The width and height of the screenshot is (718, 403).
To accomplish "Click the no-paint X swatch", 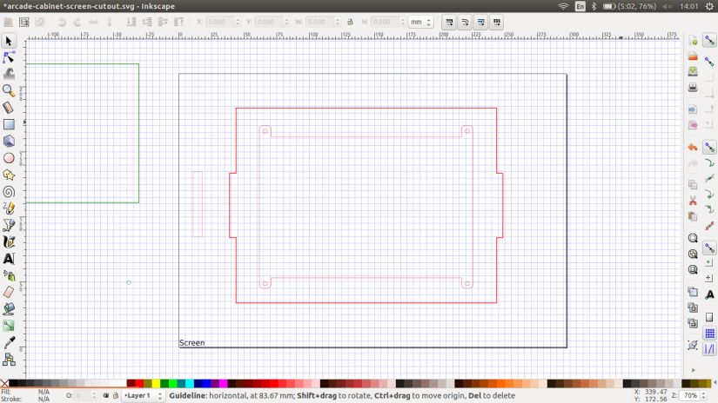I will coord(5,383).
